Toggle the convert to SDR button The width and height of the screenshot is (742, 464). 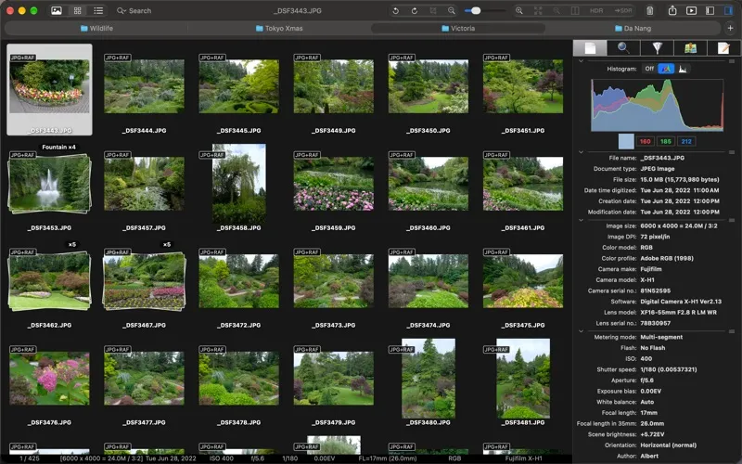click(623, 10)
